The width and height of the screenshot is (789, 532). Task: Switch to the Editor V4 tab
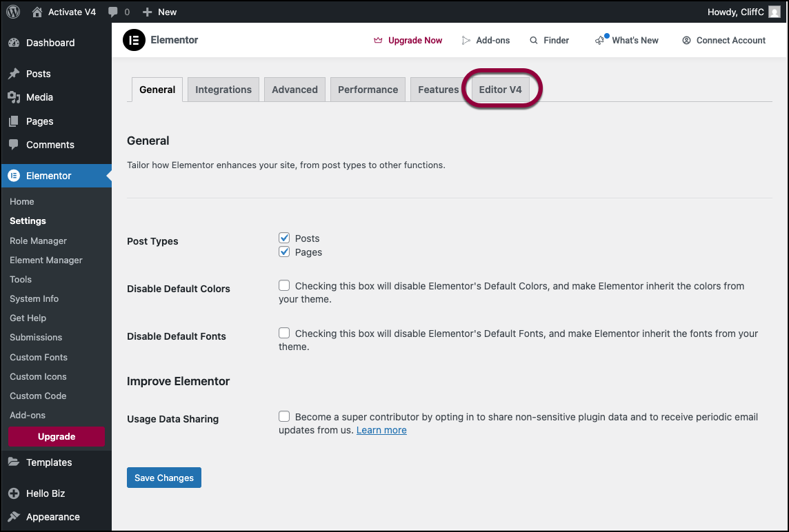(501, 89)
